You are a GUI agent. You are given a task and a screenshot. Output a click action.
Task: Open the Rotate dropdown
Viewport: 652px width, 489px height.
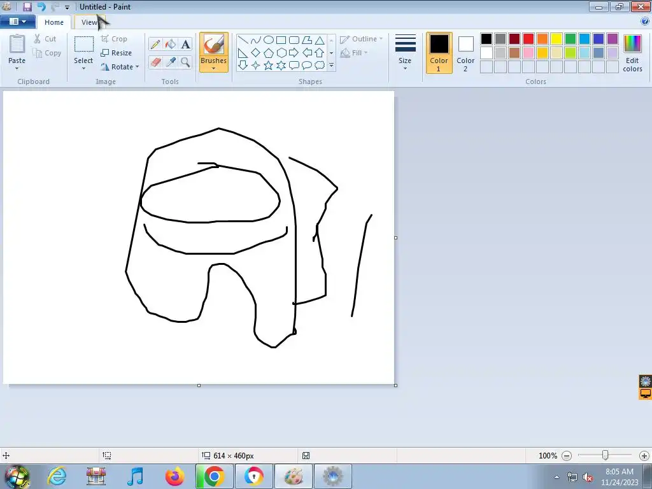point(119,67)
